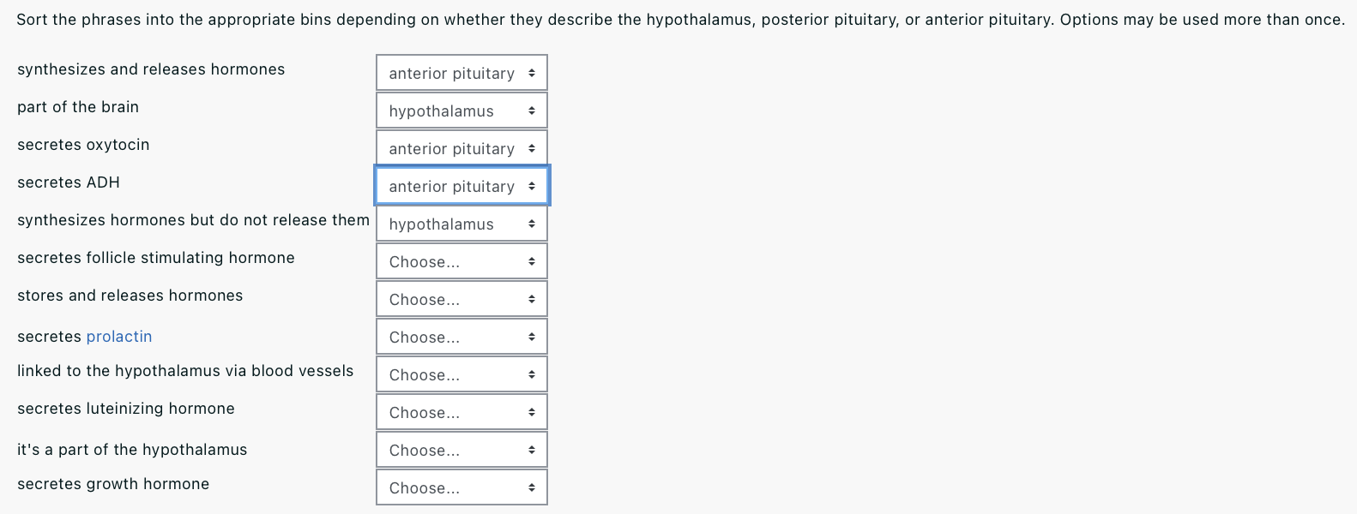Viewport: 1357px width, 514px height.
Task: Select answer for 'secretes growth hormone' dropdown
Action: (x=461, y=487)
